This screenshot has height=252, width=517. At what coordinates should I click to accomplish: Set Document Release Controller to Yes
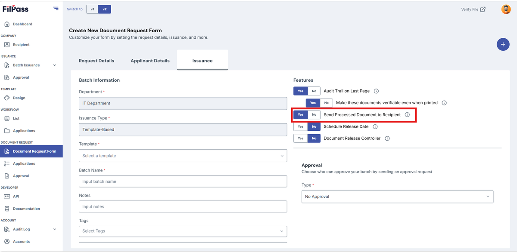300,138
